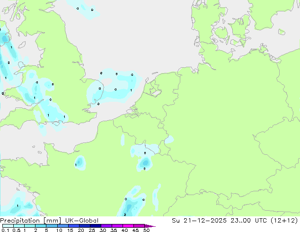Screen dimensions: 300x232
Task: Click the 1–2 mm legend color swatch
Action: 30,226
